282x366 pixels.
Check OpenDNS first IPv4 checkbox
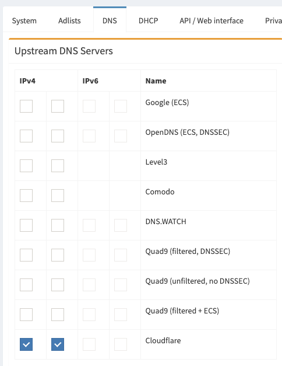pyautogui.click(x=26, y=136)
